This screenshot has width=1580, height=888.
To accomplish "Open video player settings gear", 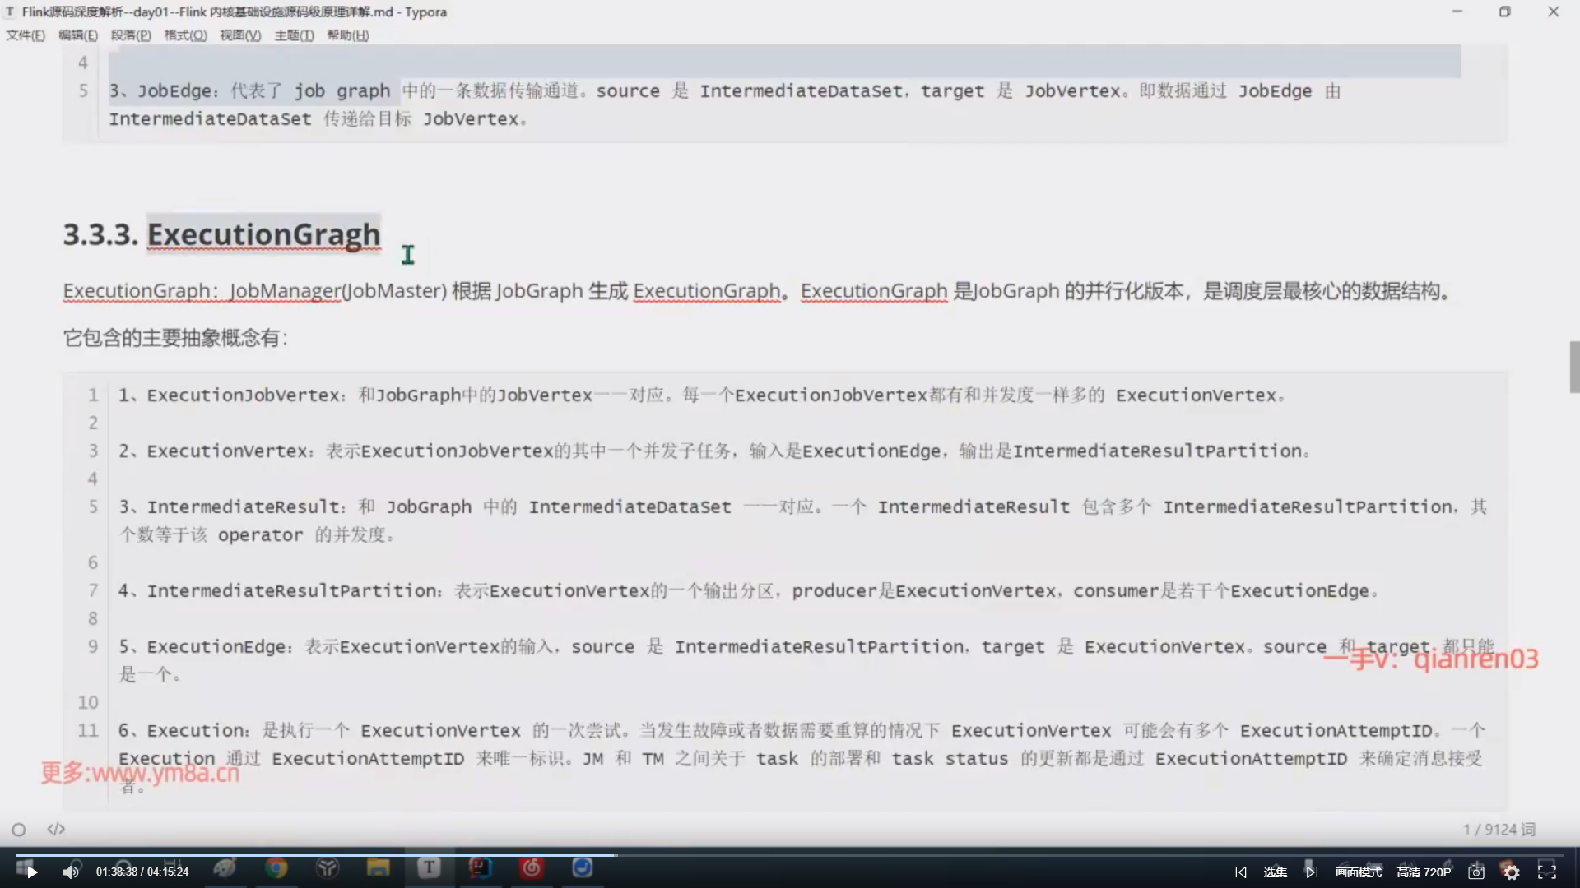I will pyautogui.click(x=1511, y=872).
